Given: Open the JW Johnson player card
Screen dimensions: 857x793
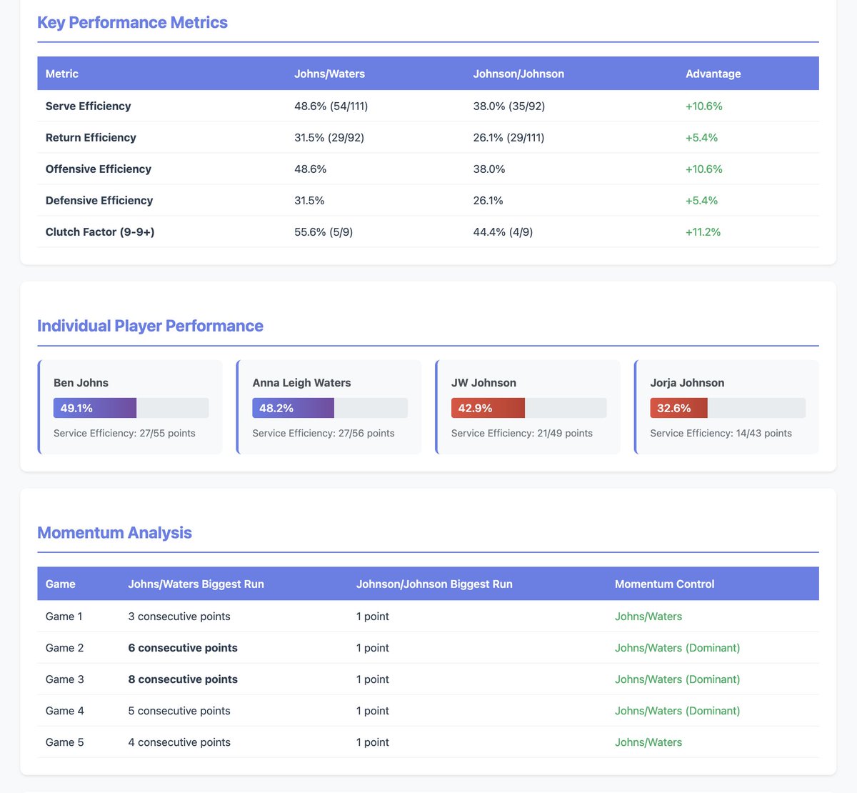Looking at the screenshot, I should 528,407.
